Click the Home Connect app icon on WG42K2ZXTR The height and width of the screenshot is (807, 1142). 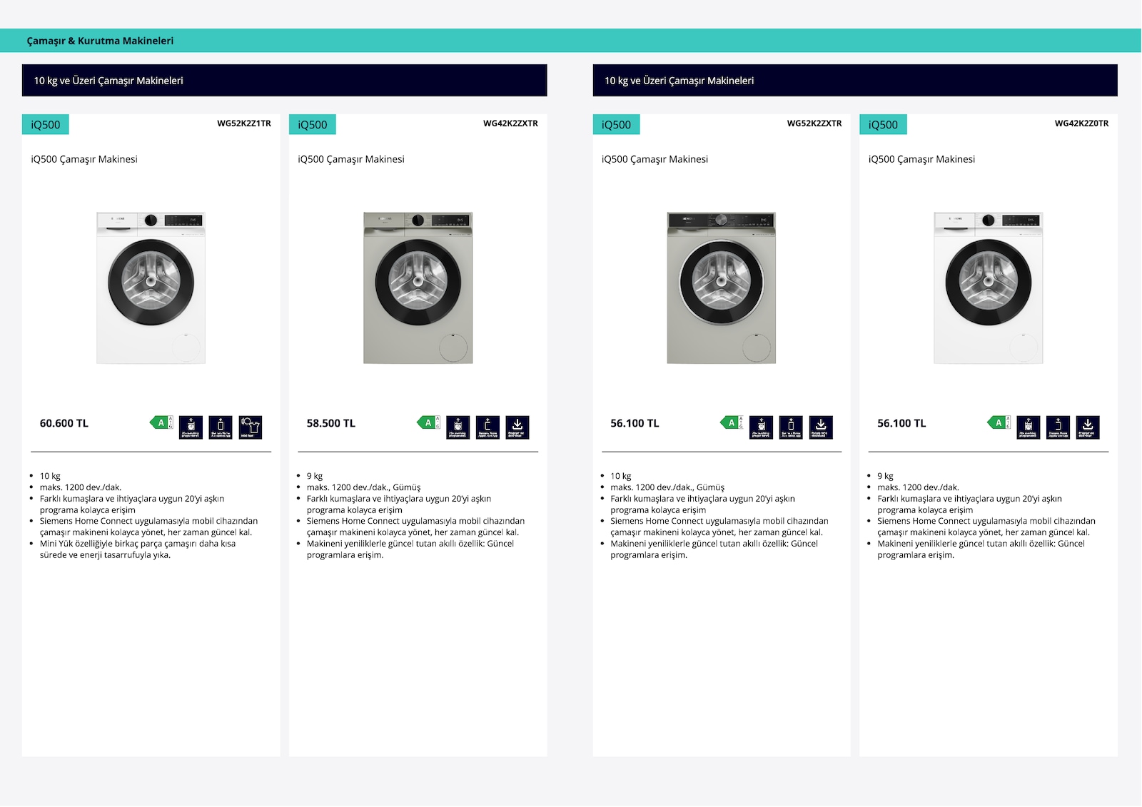click(x=487, y=427)
